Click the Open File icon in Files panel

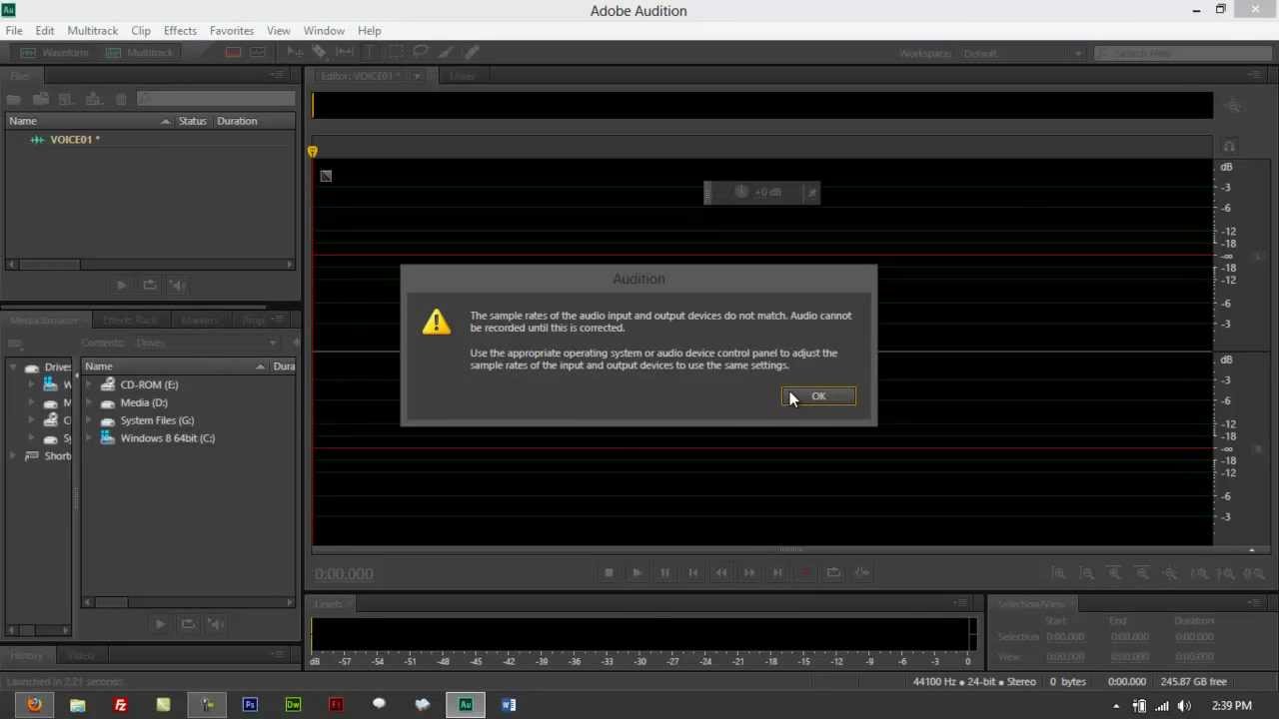pos(14,99)
